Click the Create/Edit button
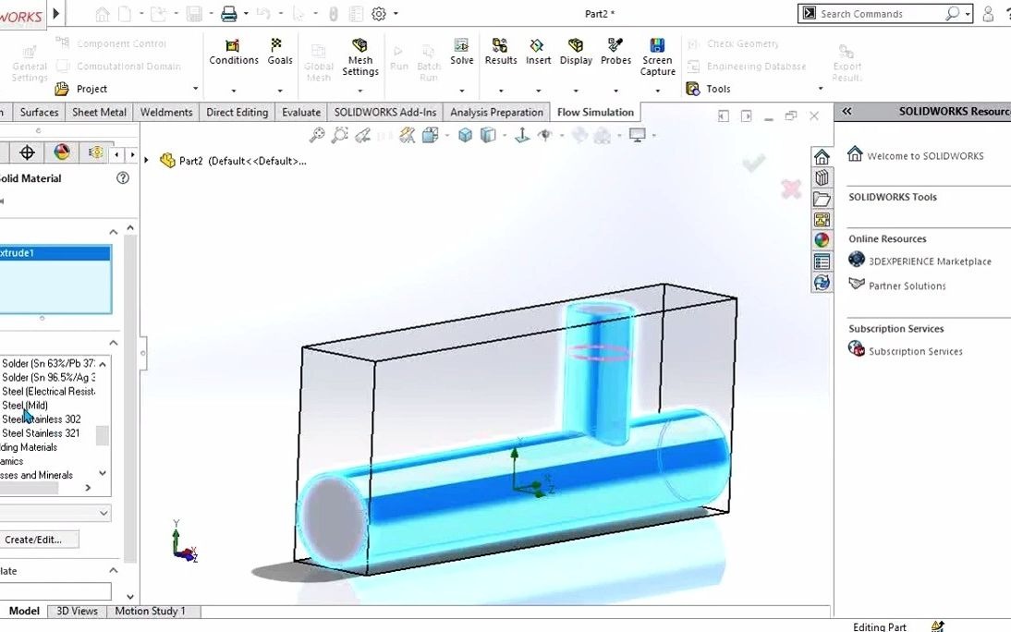1011x632 pixels. click(x=39, y=539)
